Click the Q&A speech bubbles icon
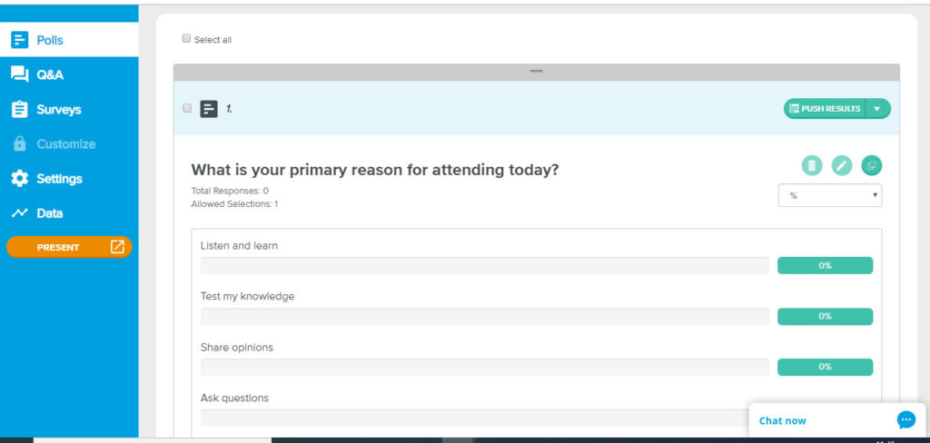 pos(19,74)
